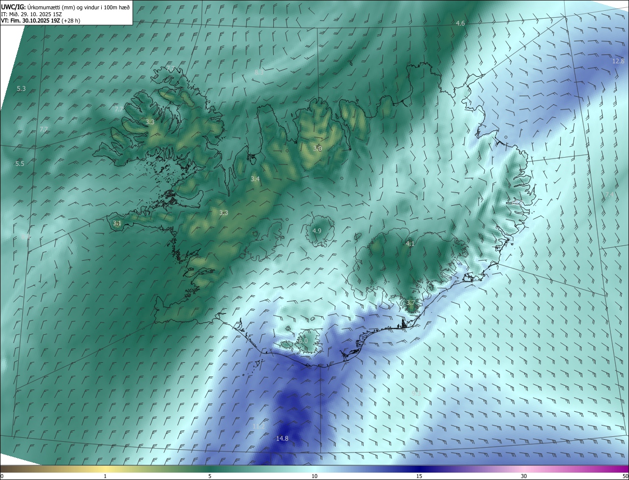The width and height of the screenshot is (629, 480).
Task: Click the dark blue segment of the color bar
Action: click(x=419, y=469)
